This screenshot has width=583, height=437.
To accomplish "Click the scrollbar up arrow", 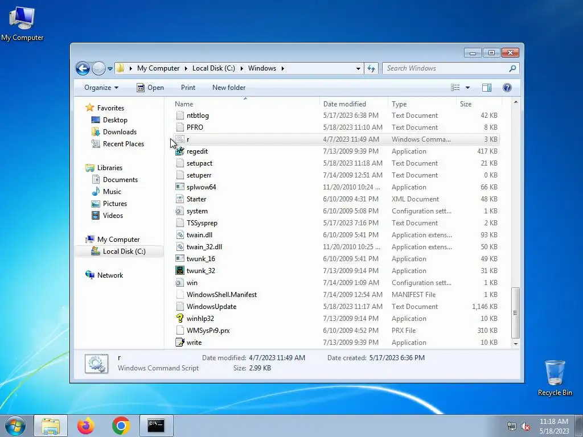I will [515, 102].
